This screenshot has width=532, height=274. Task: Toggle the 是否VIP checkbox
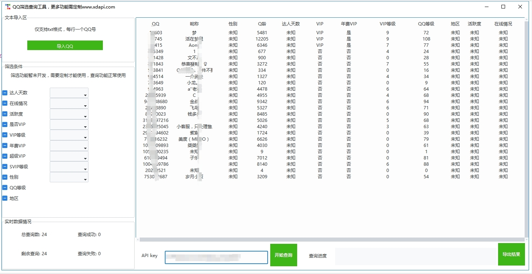5,124
